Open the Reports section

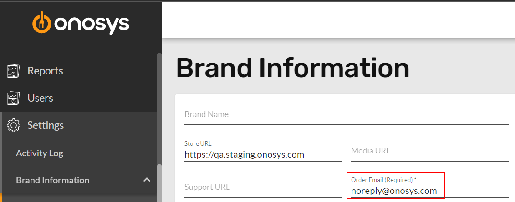click(x=45, y=71)
